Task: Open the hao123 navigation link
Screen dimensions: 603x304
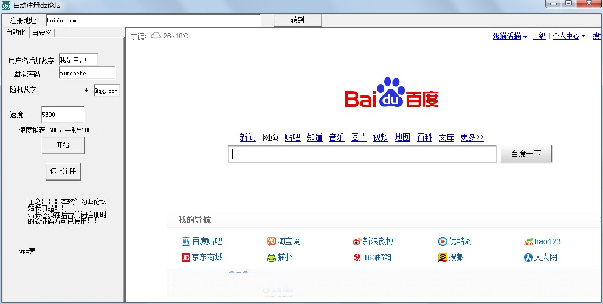Action: click(x=548, y=241)
